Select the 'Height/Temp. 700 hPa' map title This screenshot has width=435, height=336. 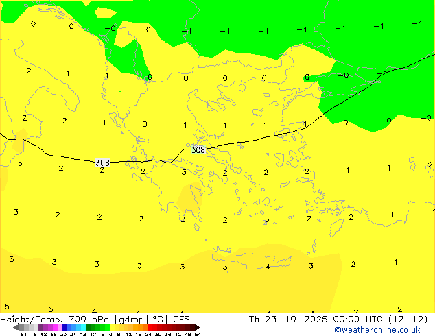[55, 320]
